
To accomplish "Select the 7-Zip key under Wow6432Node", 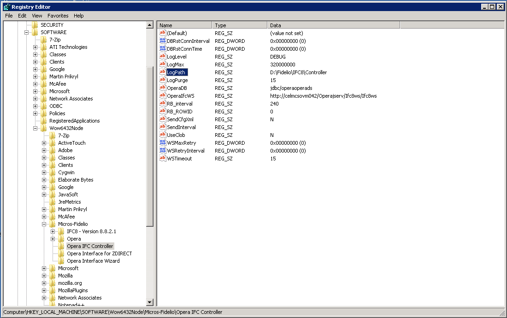I will pyautogui.click(x=64, y=135).
